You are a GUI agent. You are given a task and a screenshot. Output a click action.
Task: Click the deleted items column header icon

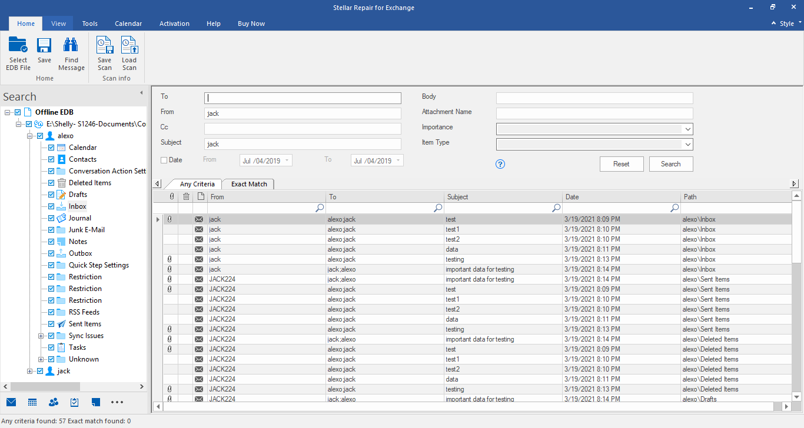click(x=186, y=197)
